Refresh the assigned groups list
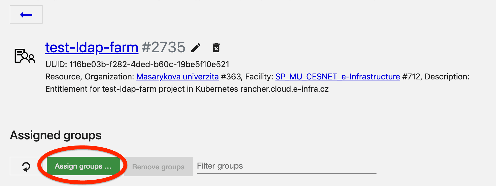 point(26,166)
